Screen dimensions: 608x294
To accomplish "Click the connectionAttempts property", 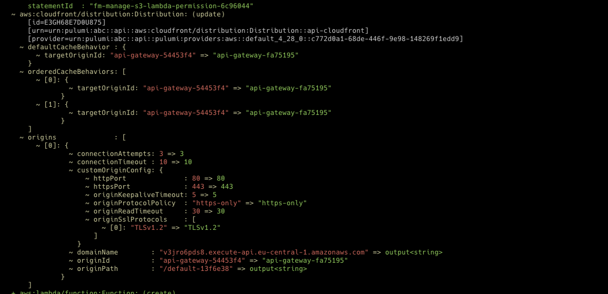I will (116, 153).
